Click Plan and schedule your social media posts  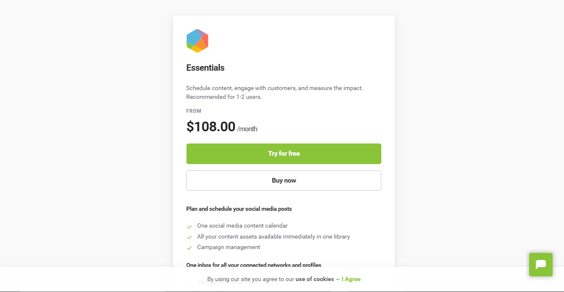239,209
